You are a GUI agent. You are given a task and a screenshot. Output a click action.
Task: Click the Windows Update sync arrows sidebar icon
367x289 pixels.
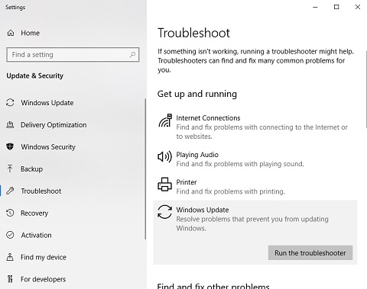point(10,103)
